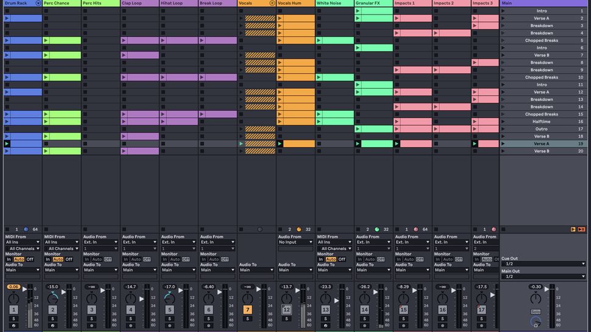Image resolution: width=591 pixels, height=332 pixels.
Task: Click Perc Chance volume value -15.0
Action: pos(53,287)
